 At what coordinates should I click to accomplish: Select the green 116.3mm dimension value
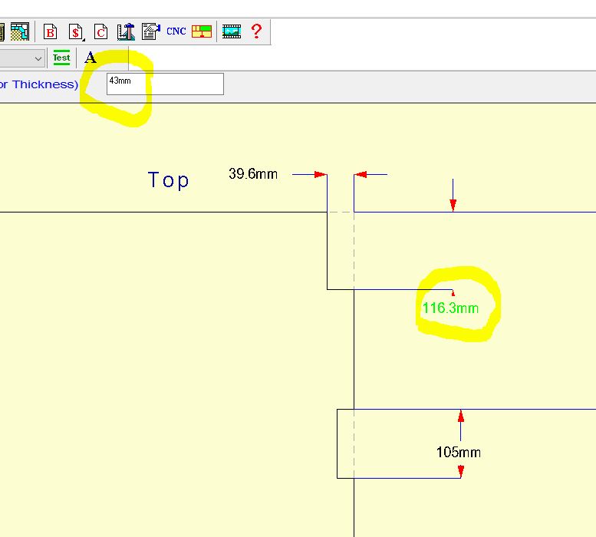pos(450,308)
